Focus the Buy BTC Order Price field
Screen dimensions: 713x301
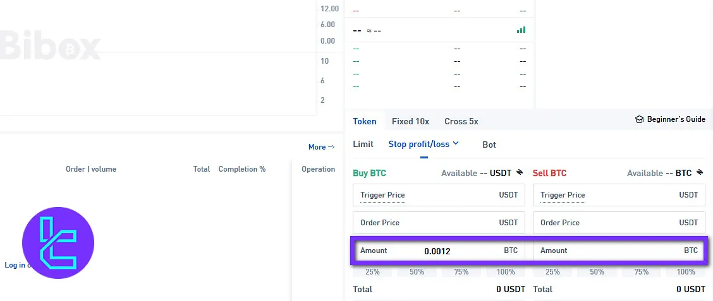(439, 223)
